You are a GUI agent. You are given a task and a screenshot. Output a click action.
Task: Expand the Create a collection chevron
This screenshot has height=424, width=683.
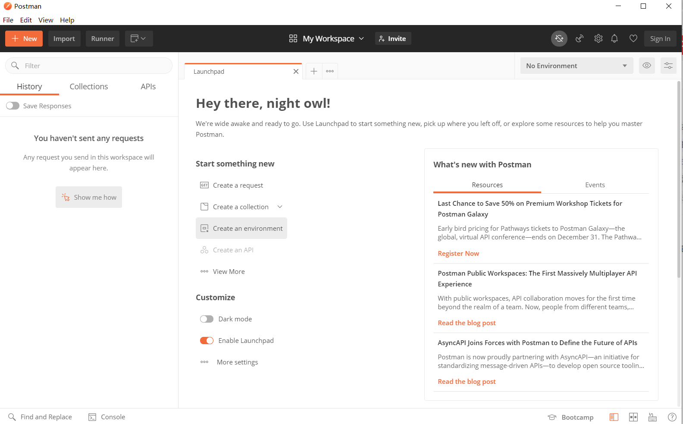[280, 207]
